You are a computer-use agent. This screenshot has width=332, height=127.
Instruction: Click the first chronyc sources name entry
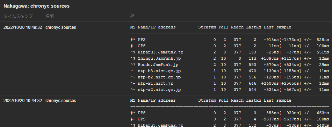60,27
